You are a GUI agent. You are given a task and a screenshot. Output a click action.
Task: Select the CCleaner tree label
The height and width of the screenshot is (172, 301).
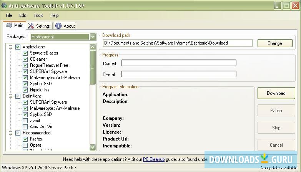pyautogui.click(x=38, y=59)
